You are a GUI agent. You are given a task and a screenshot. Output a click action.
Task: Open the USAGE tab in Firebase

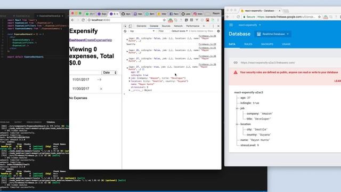click(x=286, y=44)
